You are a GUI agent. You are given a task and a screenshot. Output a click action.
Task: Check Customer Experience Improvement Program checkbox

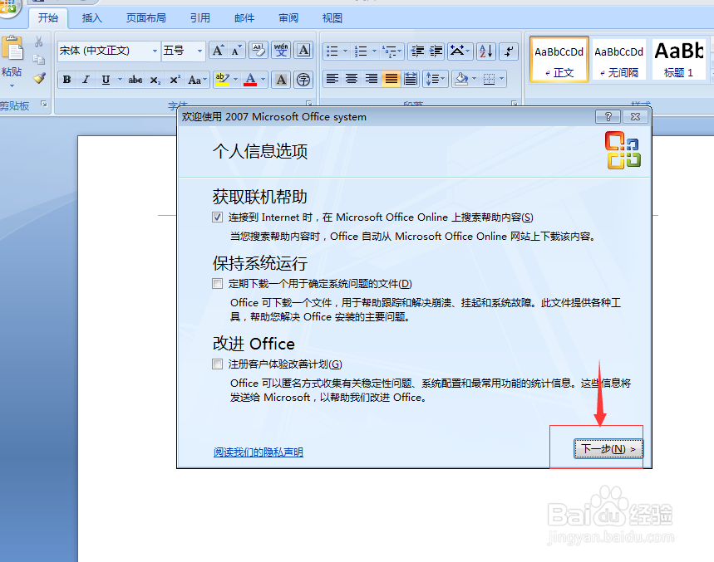(x=218, y=364)
